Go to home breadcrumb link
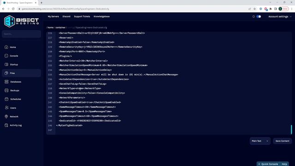Viewport: 295px width, 166px height. click(50, 28)
